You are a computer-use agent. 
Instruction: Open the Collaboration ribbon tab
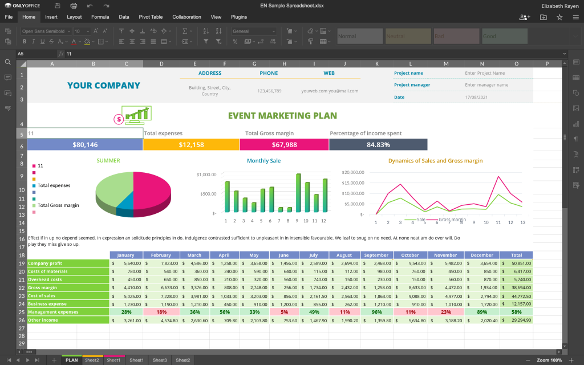186,17
